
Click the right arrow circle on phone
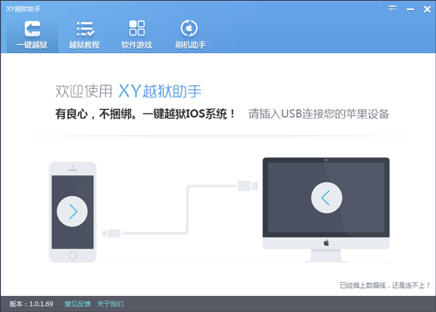[x=72, y=212]
